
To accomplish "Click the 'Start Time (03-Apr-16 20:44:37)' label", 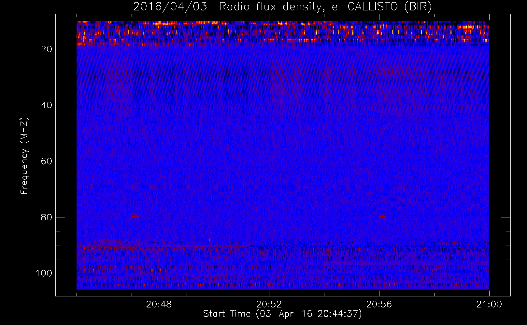I will (x=282, y=314).
